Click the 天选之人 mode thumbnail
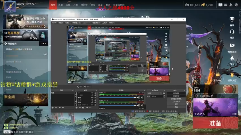Image resolution: width=241 pixels, height=135 pixels. point(215,107)
